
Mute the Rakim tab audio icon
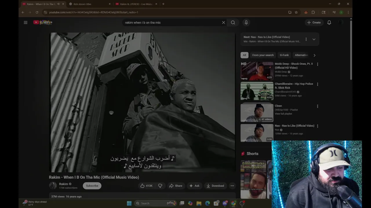58,4
